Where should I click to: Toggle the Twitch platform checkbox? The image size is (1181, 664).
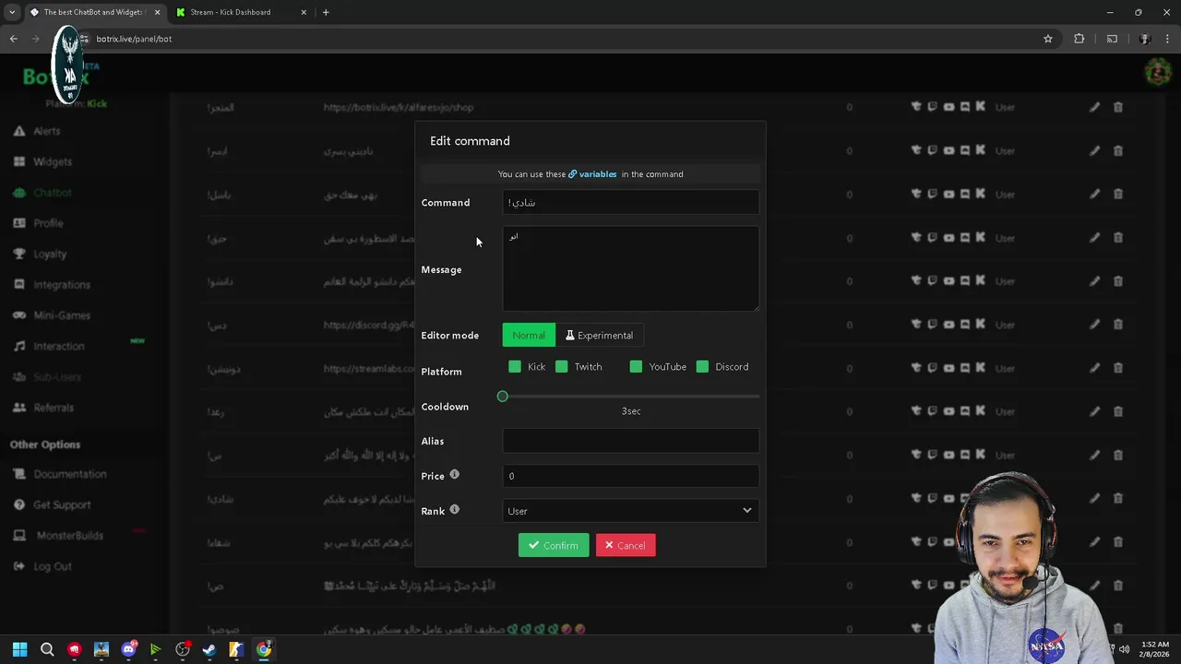pos(561,367)
